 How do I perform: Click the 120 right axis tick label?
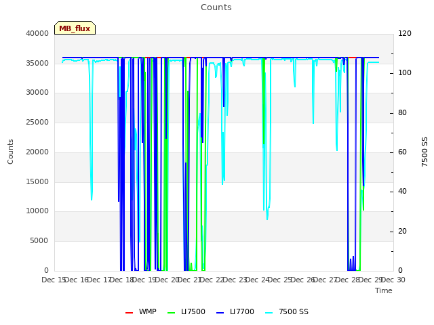405,33
